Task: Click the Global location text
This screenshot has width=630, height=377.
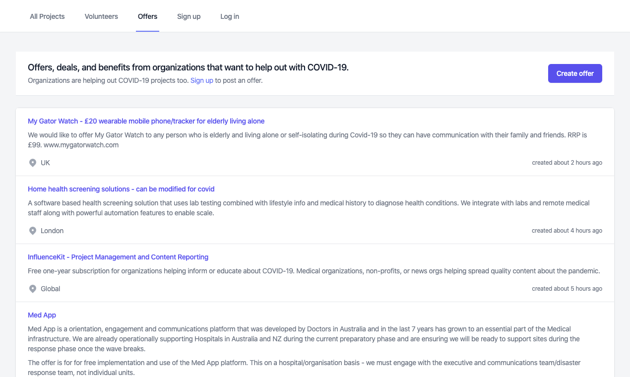Action: 51,289
